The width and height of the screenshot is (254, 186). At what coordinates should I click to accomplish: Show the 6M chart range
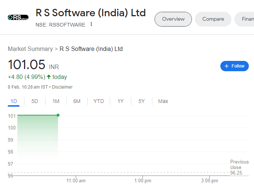pos(77,101)
